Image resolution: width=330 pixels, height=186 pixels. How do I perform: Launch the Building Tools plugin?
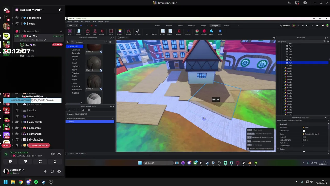click(120, 31)
